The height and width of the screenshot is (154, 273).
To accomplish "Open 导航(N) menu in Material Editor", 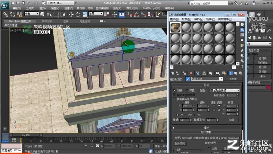I will tap(198, 19).
